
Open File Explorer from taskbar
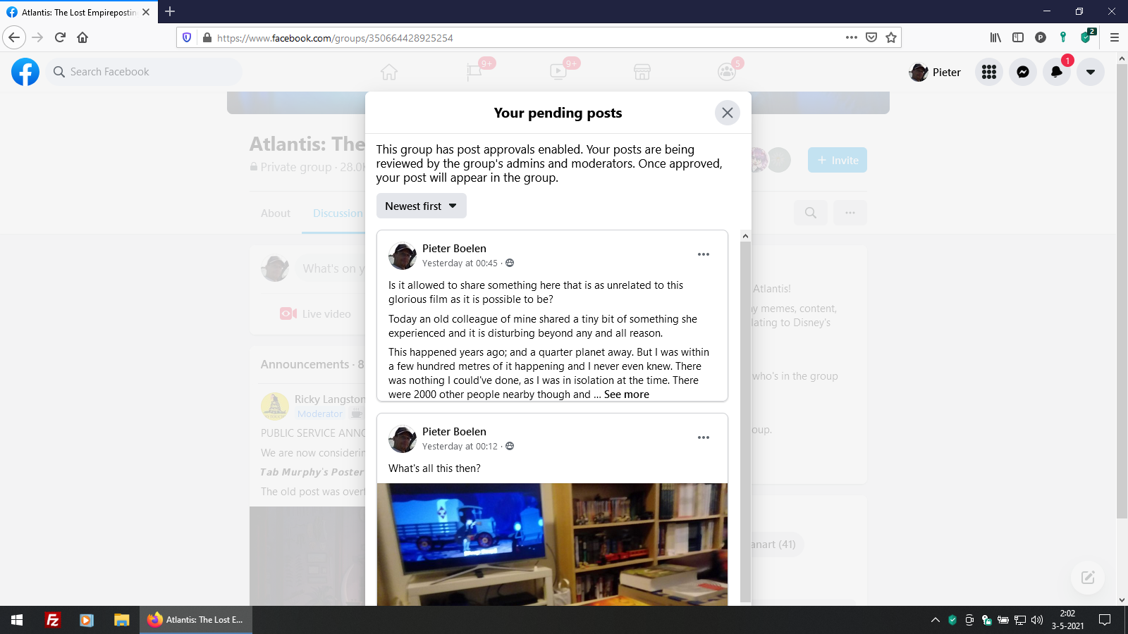(121, 620)
